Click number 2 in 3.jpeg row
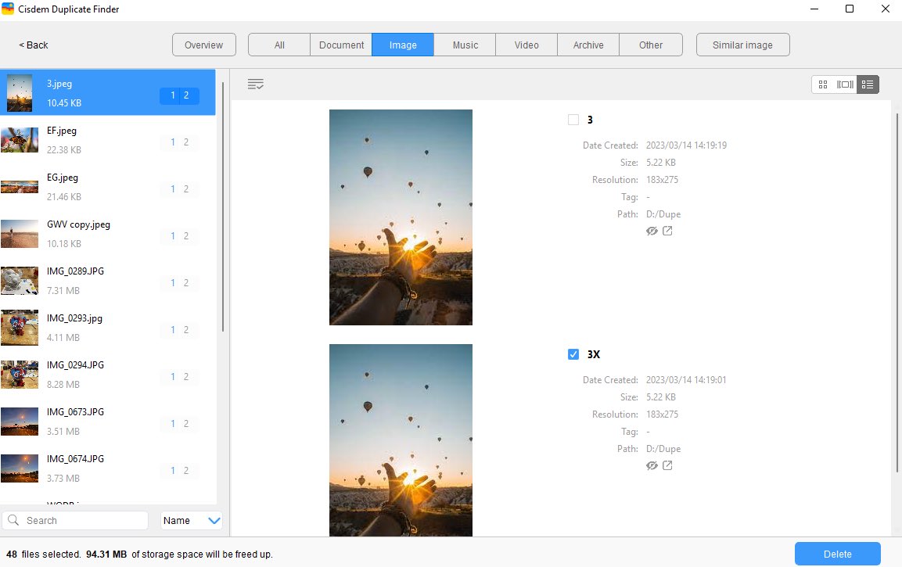 pyautogui.click(x=186, y=95)
